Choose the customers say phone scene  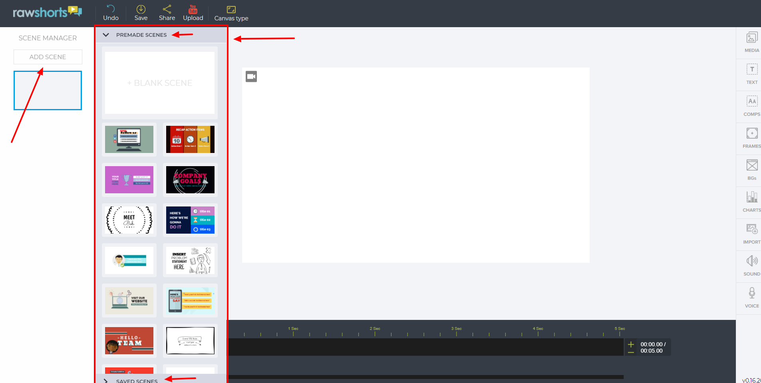[190, 301]
